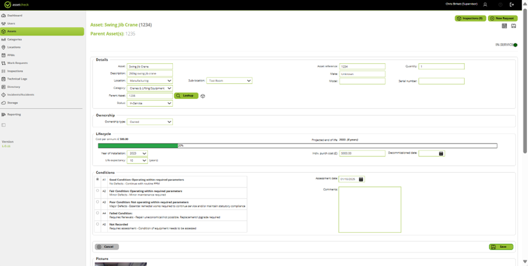
Task: Expand the Location dropdown showing Manufacturing
Action: pyautogui.click(x=150, y=81)
